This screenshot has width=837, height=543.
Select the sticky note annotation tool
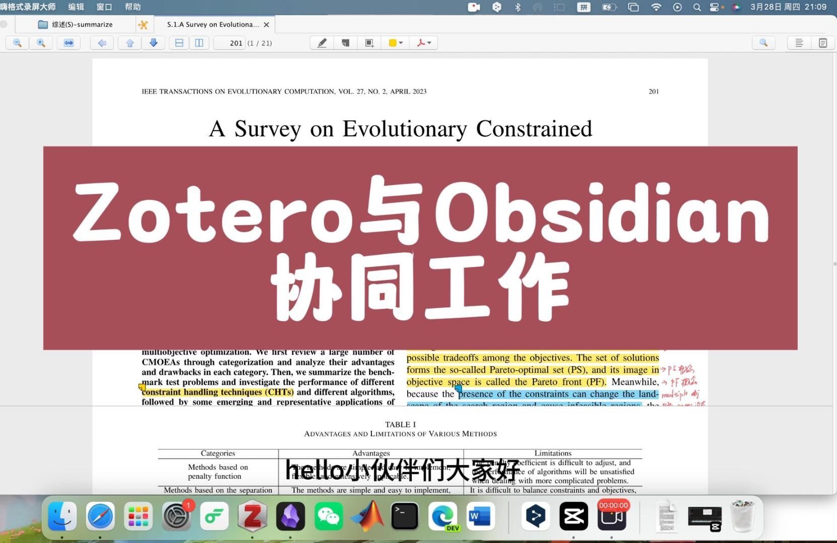345,43
